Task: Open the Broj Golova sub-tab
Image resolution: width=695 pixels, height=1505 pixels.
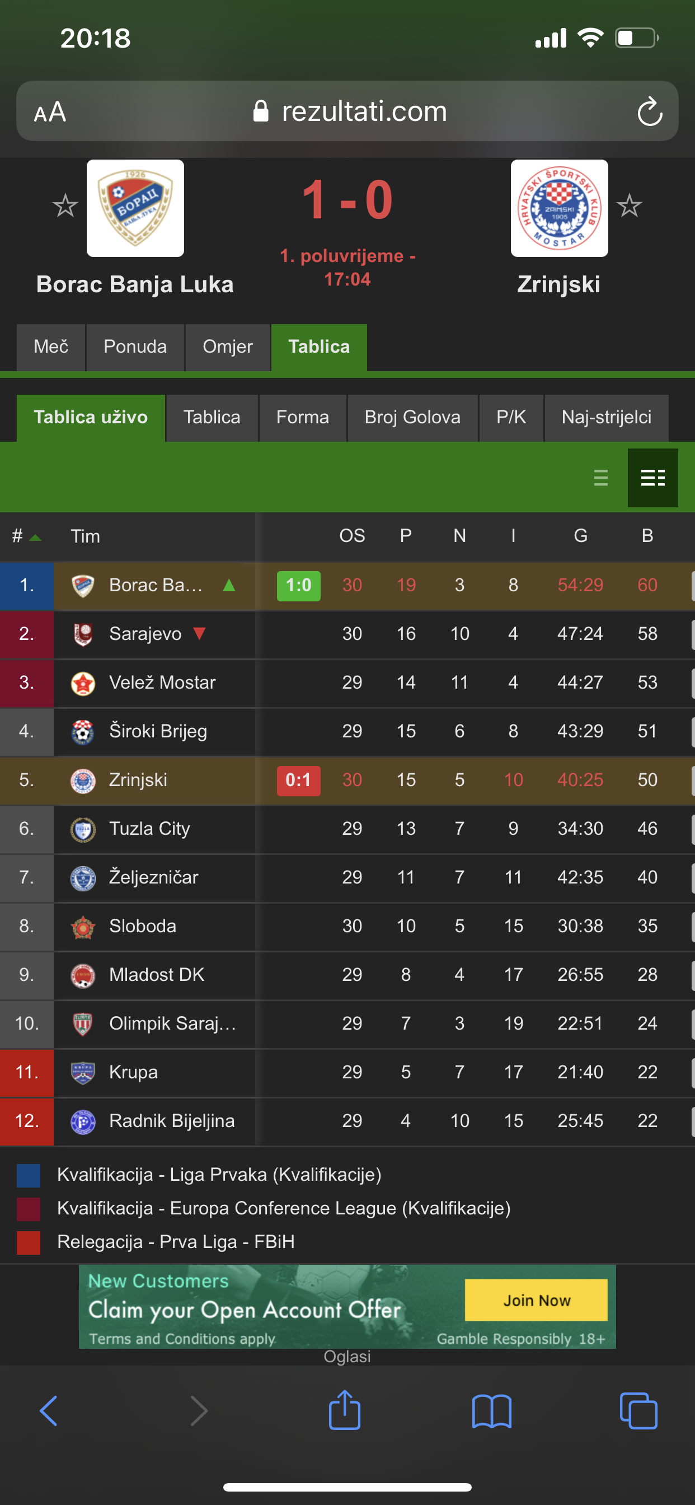Action: (x=412, y=418)
